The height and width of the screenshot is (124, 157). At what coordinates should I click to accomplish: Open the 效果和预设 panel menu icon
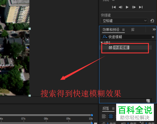click(x=123, y=30)
